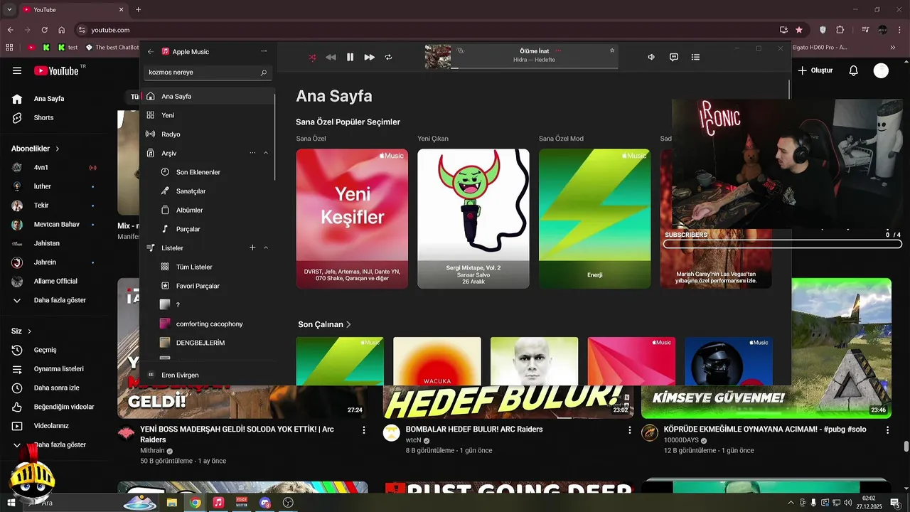Toggle shuffle in Apple Music player

(312, 57)
